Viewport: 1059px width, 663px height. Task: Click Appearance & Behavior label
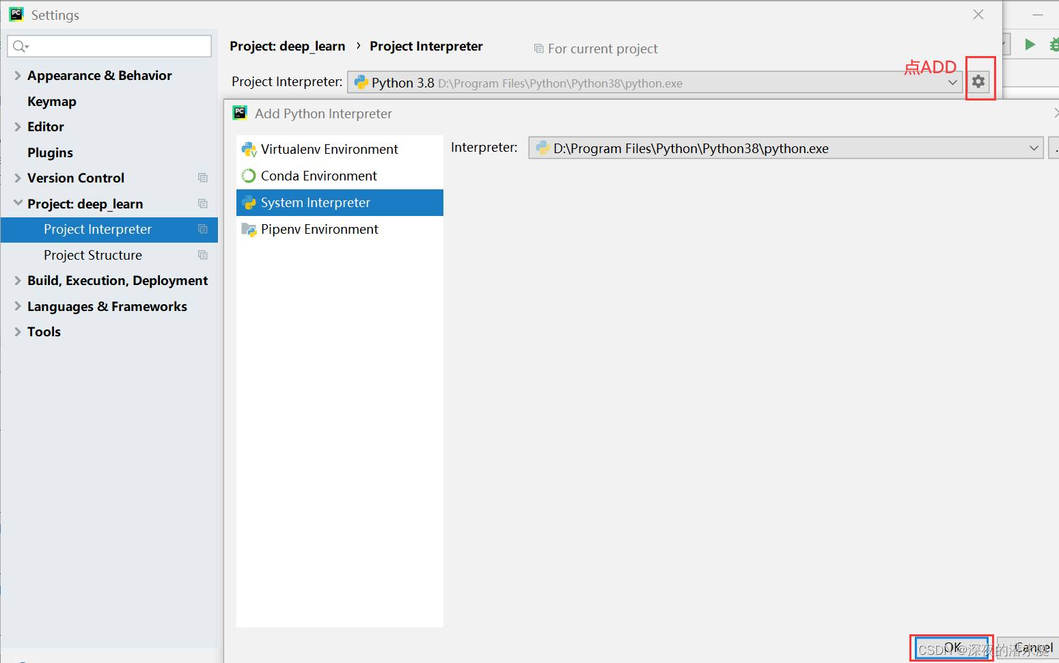[x=100, y=75]
